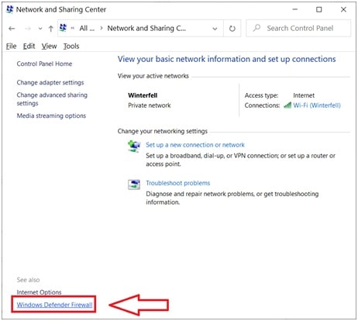Refresh the Network and Sharing Center

click(x=232, y=29)
